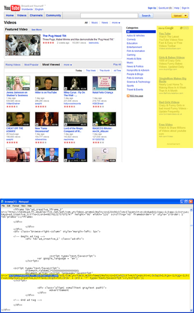Open Notepad Edit menu
Image resolution: width=194 pixels, height=313 pixels.
(9, 206)
